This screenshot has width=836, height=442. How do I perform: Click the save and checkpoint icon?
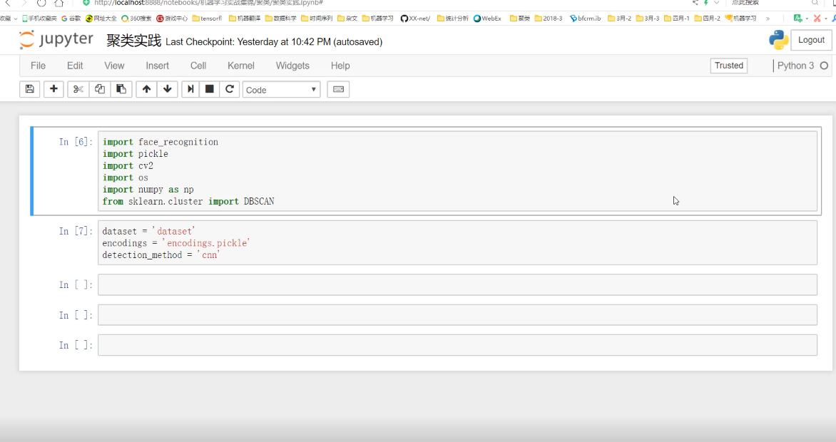[x=29, y=89]
